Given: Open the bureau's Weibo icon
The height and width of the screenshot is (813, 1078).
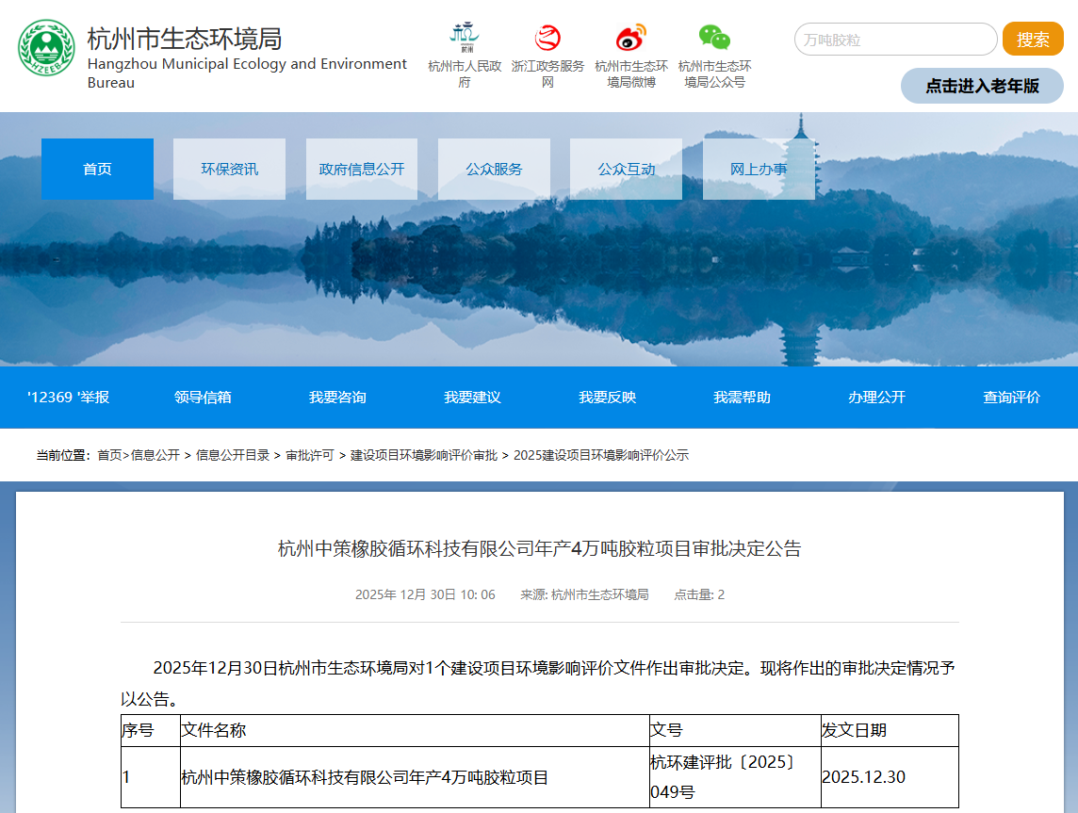Looking at the screenshot, I should coord(631,38).
